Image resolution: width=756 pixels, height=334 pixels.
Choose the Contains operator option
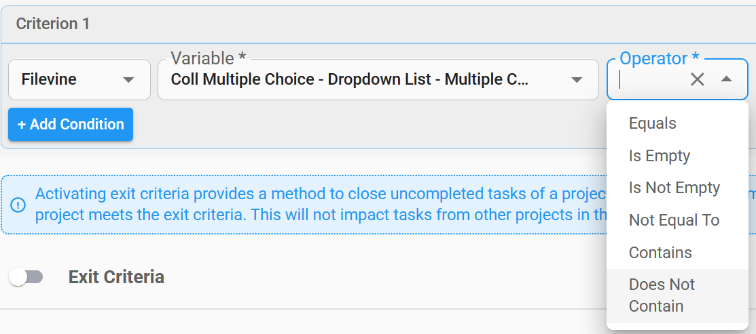(x=660, y=253)
